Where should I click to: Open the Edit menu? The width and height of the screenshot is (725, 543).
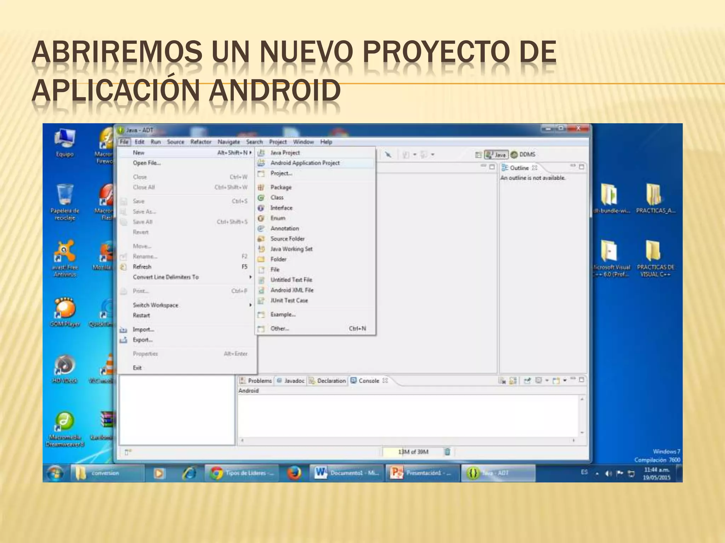pyautogui.click(x=139, y=142)
